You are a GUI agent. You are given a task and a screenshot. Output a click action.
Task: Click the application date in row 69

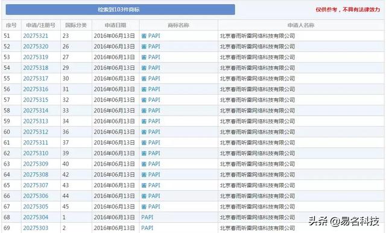click(x=114, y=228)
